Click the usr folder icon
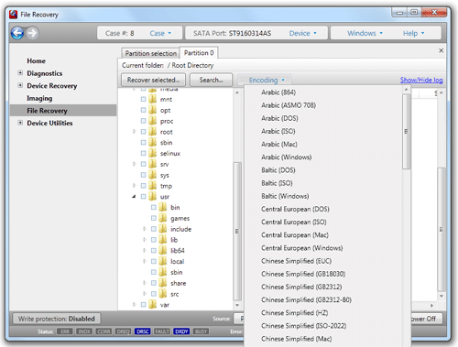This screenshot has width=458, height=347. tap(153, 197)
